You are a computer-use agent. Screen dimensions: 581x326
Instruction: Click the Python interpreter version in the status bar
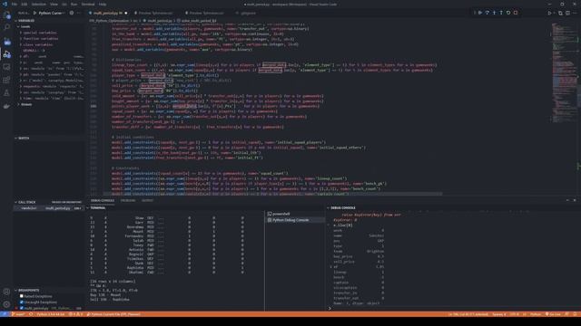[x=51, y=314]
